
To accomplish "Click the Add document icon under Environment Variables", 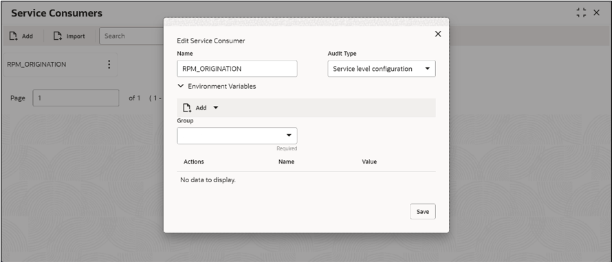I will 187,108.
